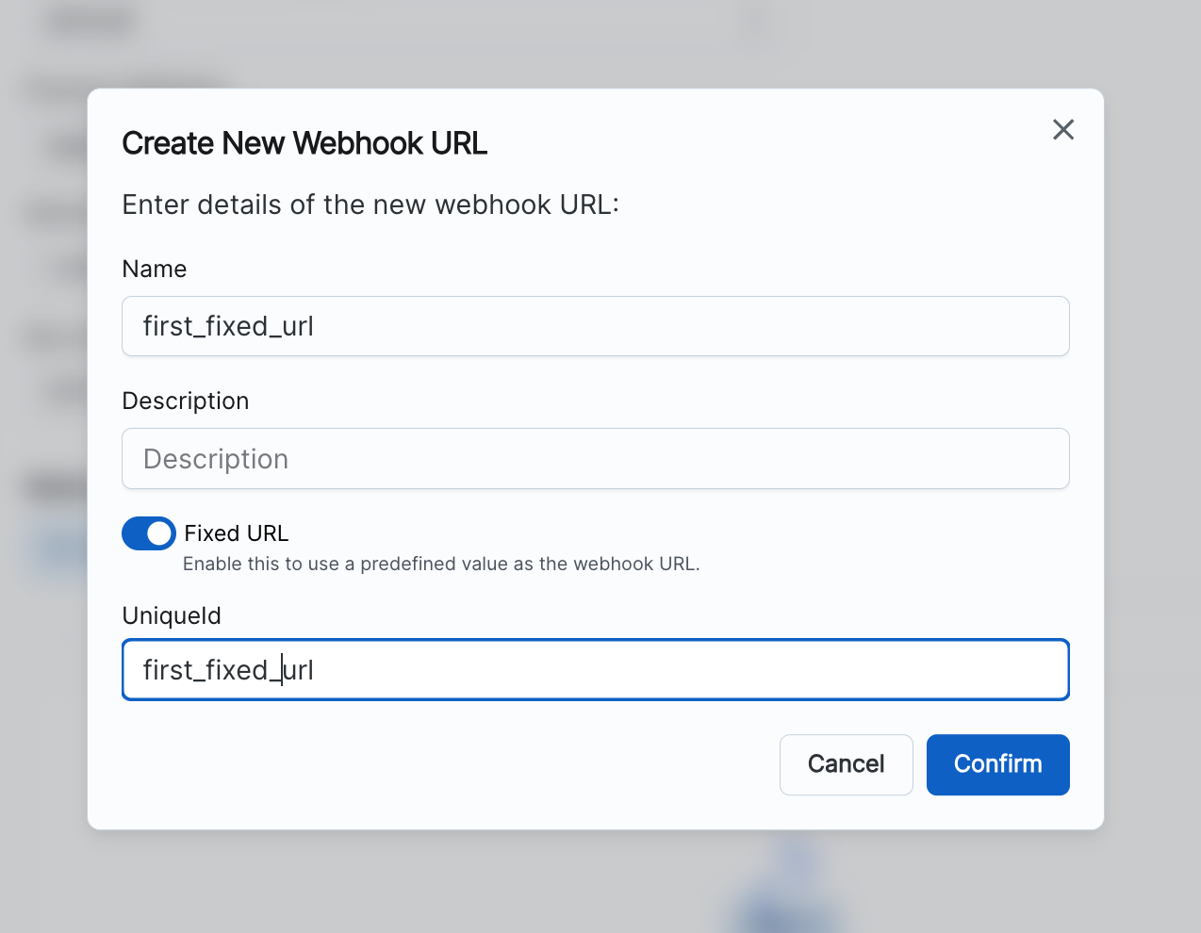Viewport: 1201px width, 933px height.
Task: Click the Description field label
Action: (186, 401)
